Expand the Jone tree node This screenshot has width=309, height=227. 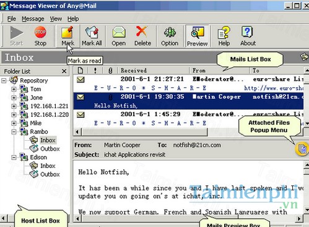[14, 97]
